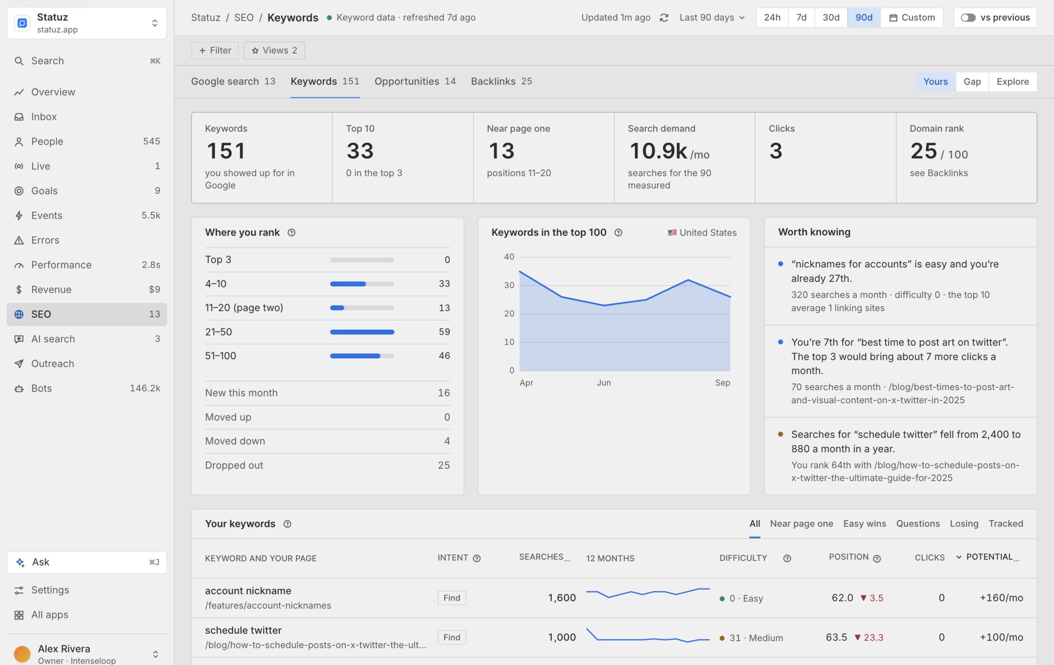Switch to the Explore view
Screen dimensions: 1054x665
(1013, 82)
